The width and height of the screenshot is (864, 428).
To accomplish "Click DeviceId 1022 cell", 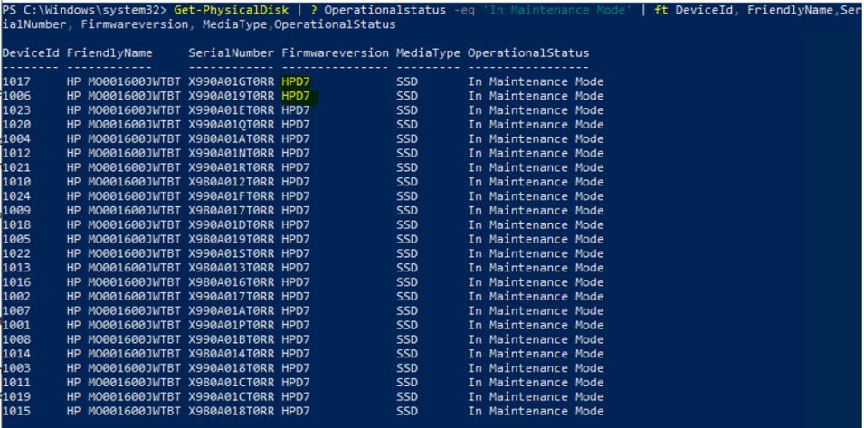I will point(16,253).
